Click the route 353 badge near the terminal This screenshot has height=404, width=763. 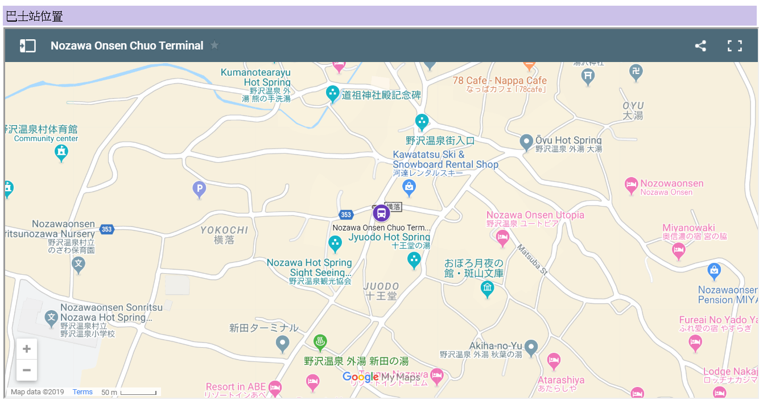tap(346, 215)
